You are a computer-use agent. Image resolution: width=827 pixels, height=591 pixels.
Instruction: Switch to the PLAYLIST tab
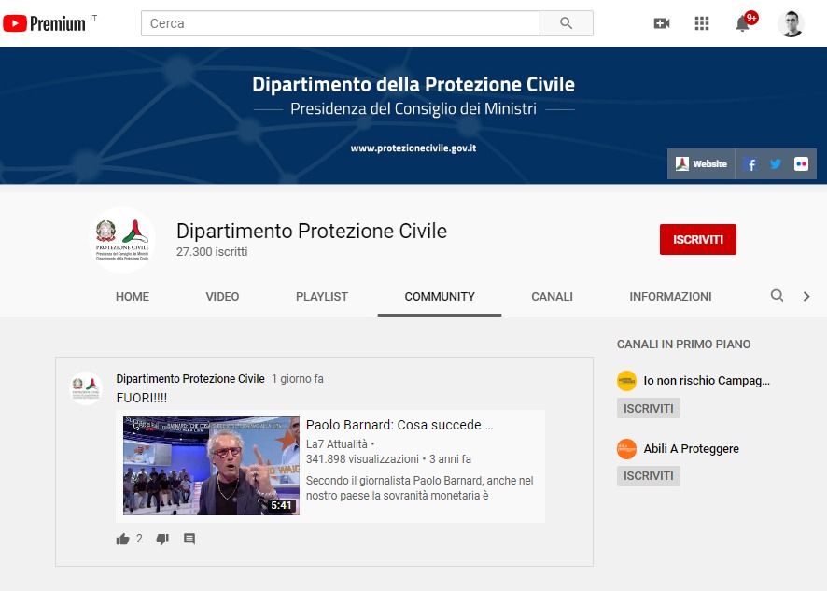[322, 297]
